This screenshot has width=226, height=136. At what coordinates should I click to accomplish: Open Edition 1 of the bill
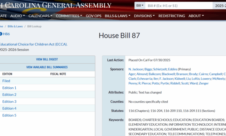click(x=9, y=88)
